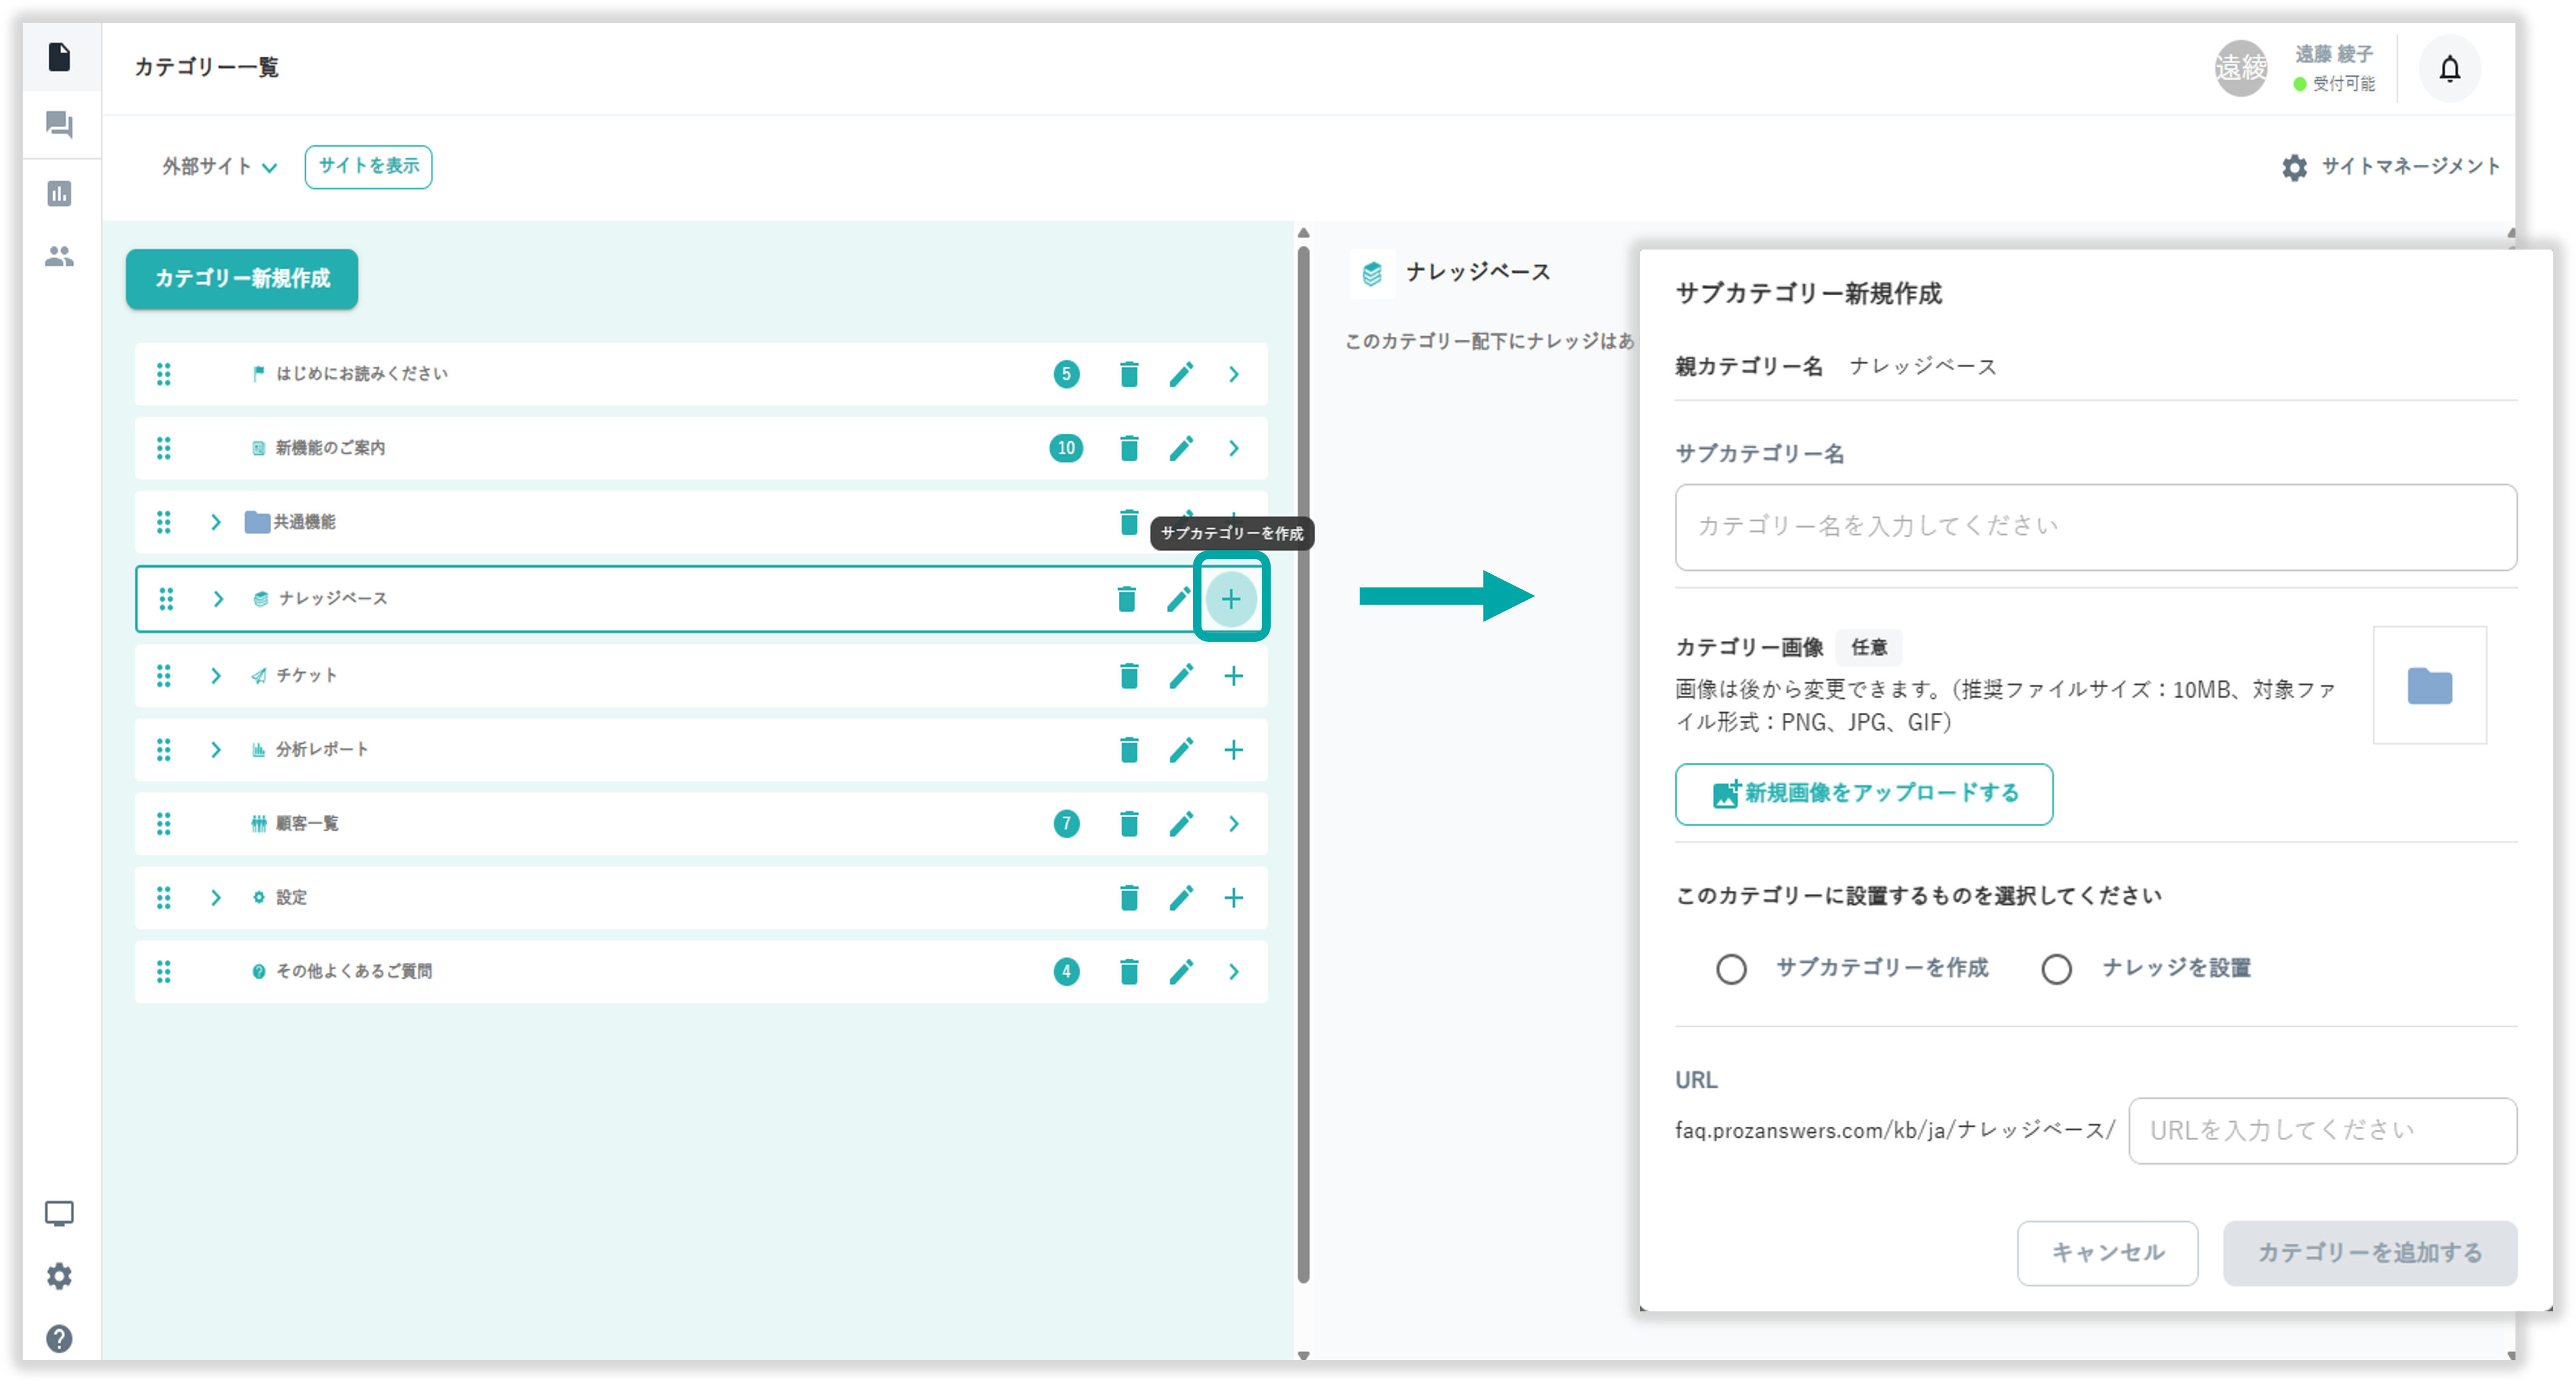Expand the 分析レポート category

215,750
